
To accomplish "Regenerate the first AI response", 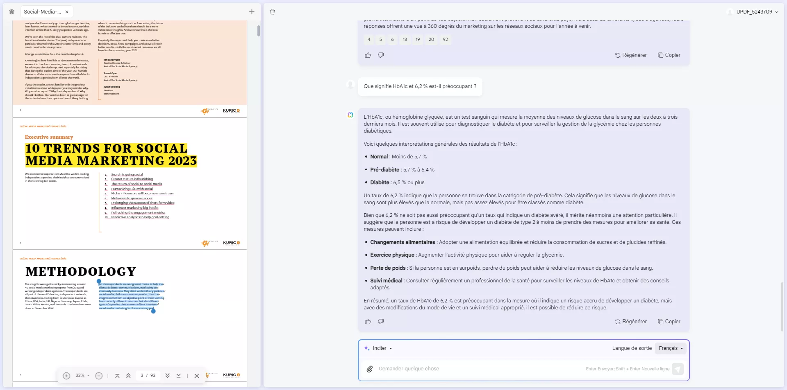I will pyautogui.click(x=631, y=55).
